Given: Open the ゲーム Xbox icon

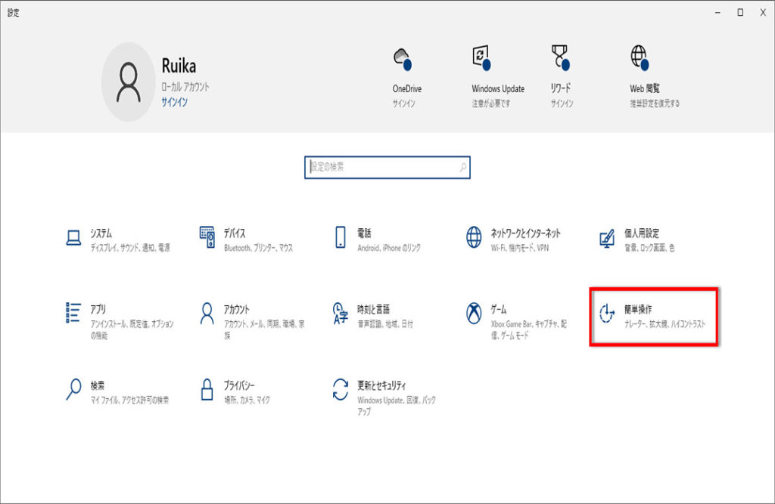Looking at the screenshot, I should (474, 313).
